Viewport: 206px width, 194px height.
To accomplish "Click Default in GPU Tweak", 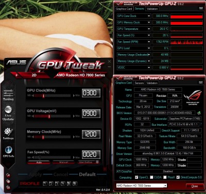I will coord(88,174).
